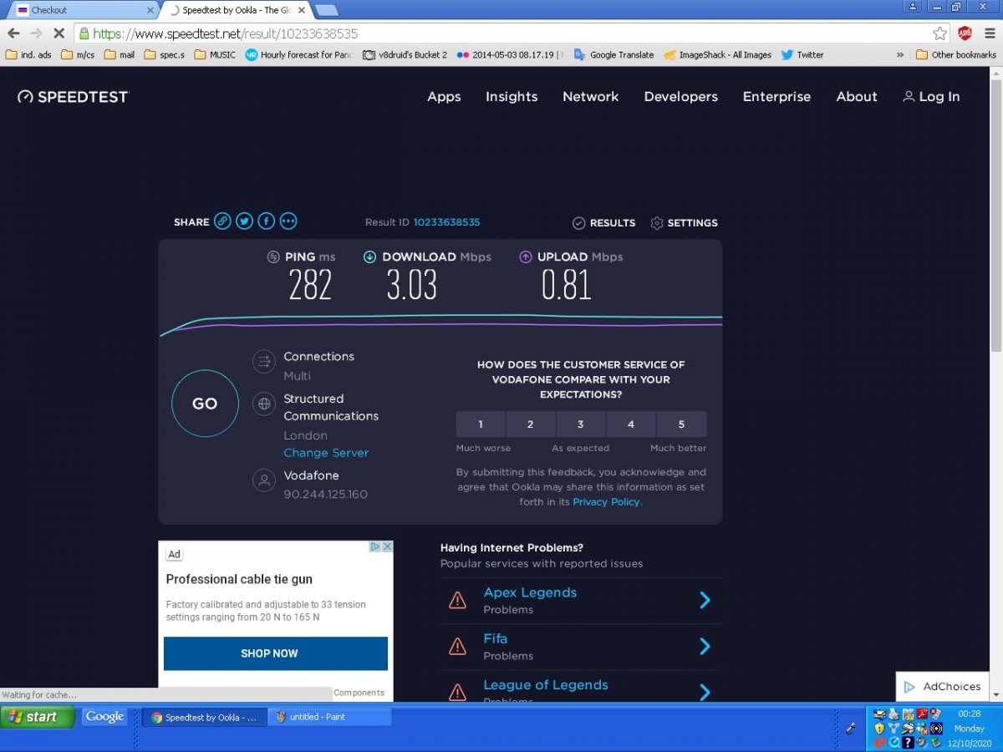The image size is (1003, 752).
Task: Stop page loading with X button
Action: tap(59, 33)
